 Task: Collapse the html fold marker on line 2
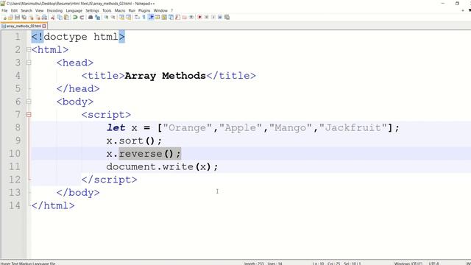29,50
